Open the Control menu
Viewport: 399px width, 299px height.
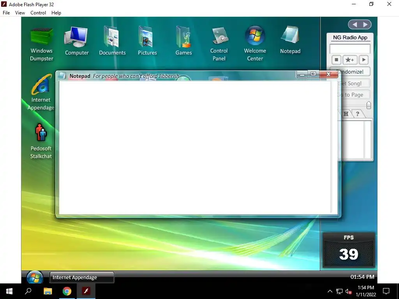pyautogui.click(x=38, y=13)
